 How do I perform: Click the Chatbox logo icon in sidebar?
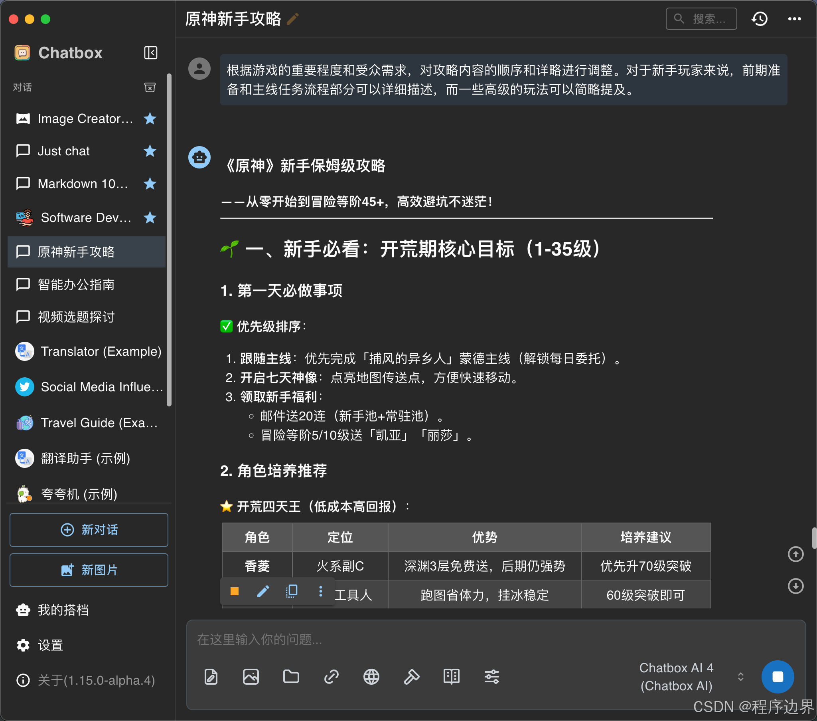[x=22, y=53]
